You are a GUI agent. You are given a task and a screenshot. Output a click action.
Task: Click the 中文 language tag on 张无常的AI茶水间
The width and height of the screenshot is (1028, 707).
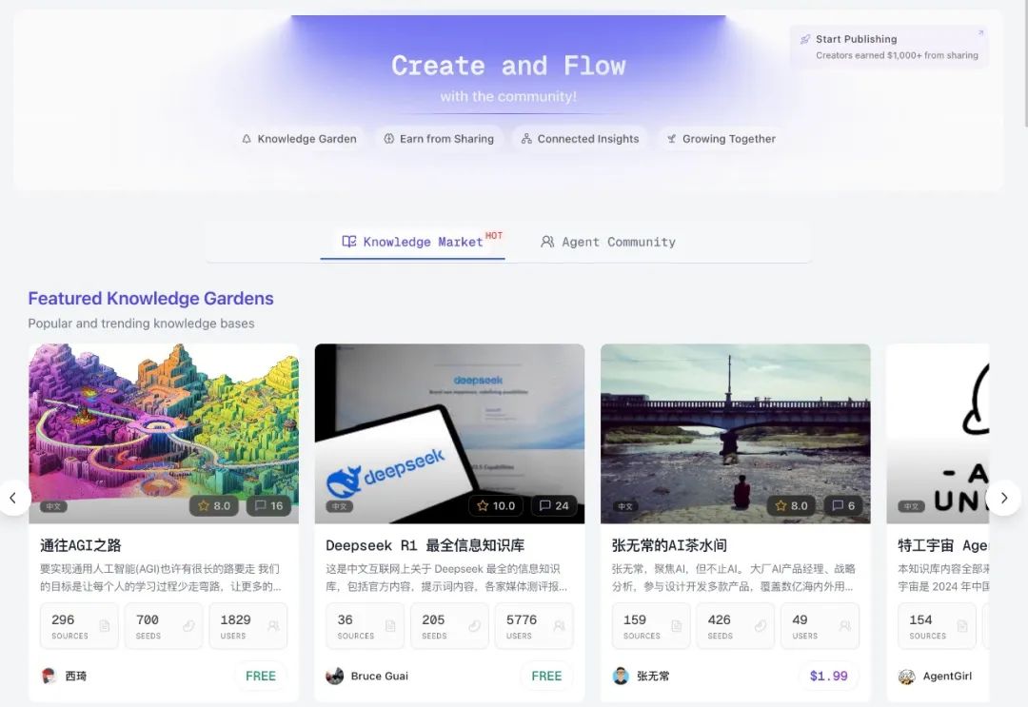pyautogui.click(x=625, y=506)
